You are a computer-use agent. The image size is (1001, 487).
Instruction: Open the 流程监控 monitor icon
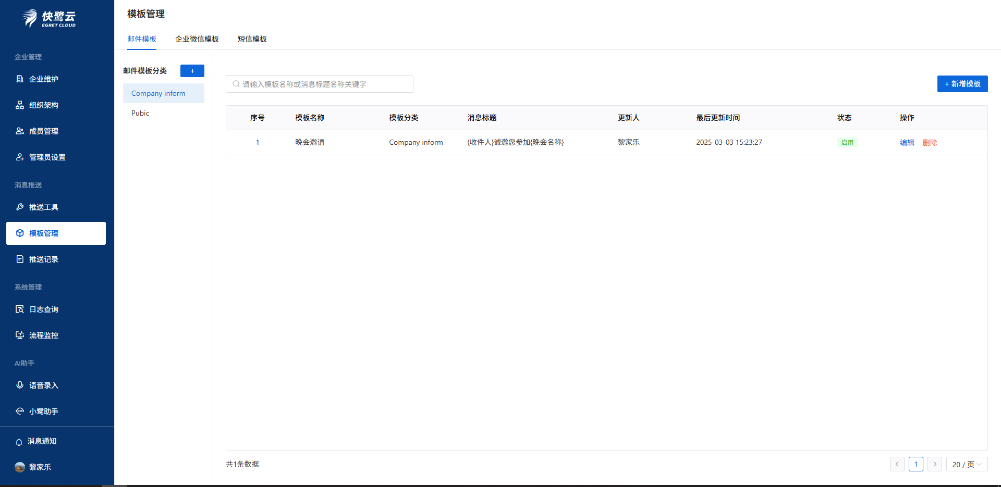tap(20, 335)
